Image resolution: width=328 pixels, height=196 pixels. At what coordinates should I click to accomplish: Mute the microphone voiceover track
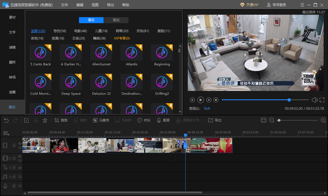19,186
